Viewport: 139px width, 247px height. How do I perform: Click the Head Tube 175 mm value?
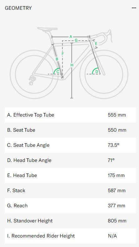pos(116,175)
